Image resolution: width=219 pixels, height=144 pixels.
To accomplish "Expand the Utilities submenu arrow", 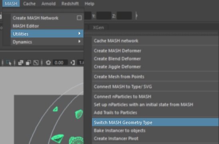I will point(80,34).
